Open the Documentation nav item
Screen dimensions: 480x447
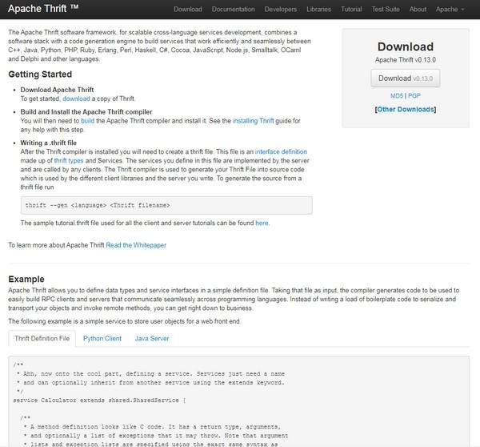coord(232,10)
